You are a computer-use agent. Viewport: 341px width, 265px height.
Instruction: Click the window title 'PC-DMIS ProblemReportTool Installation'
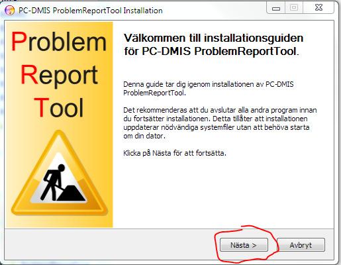pos(91,11)
